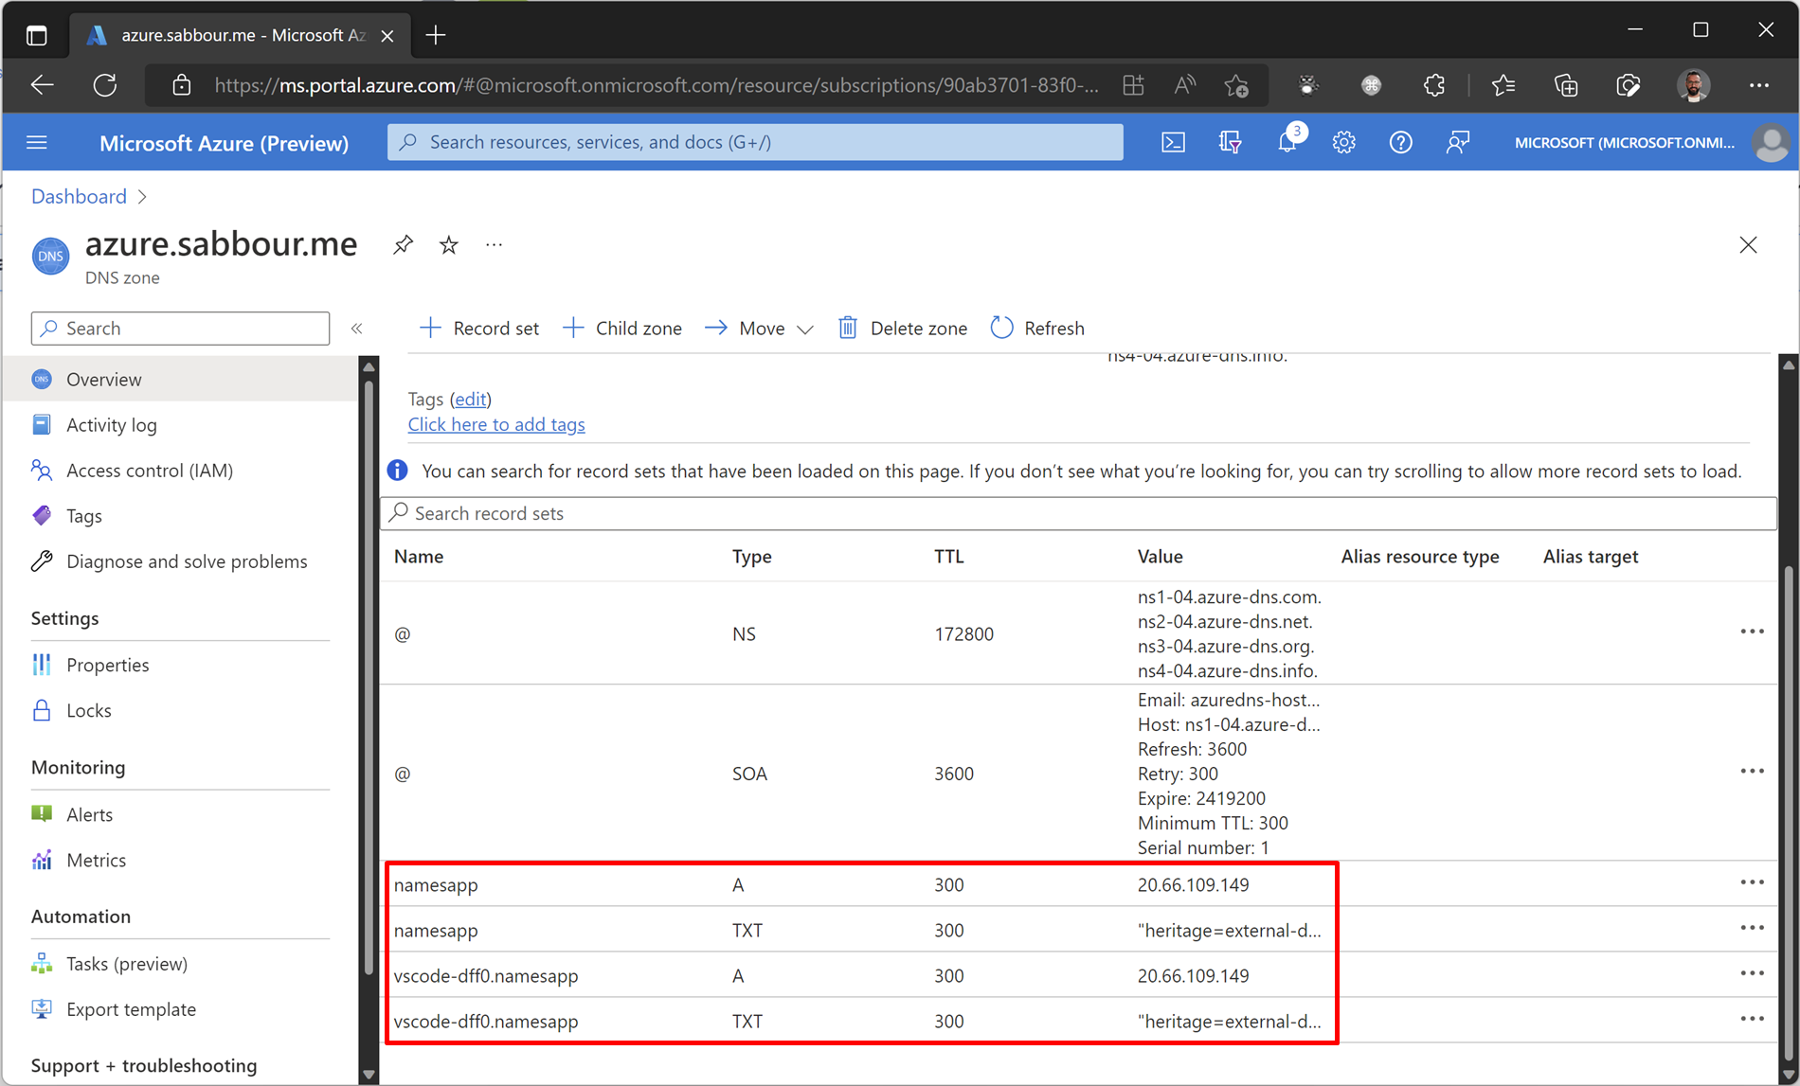Open Overview in the resource menu

coord(180,380)
